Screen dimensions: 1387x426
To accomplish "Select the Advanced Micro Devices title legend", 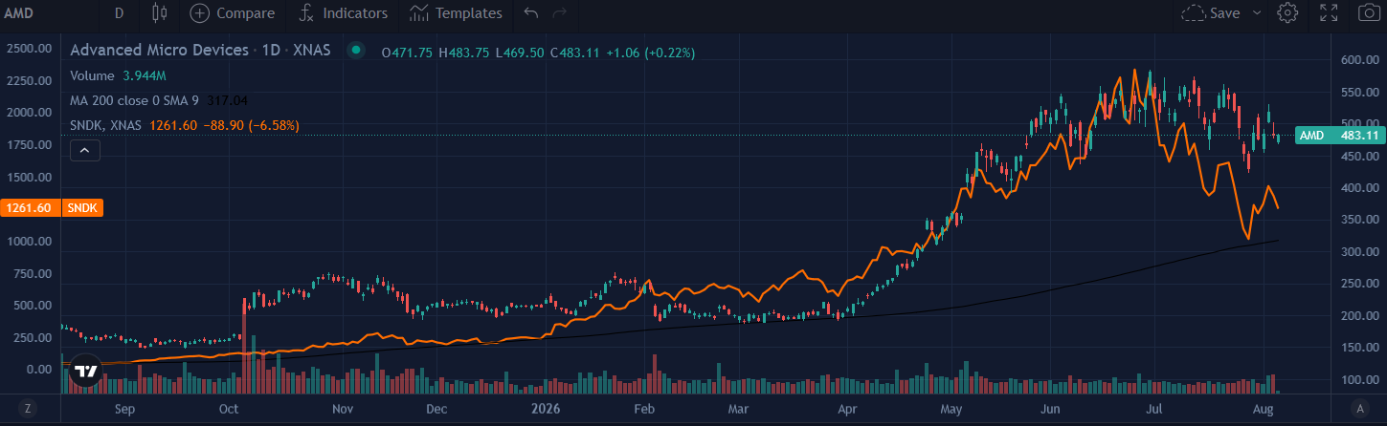I will 200,51.
